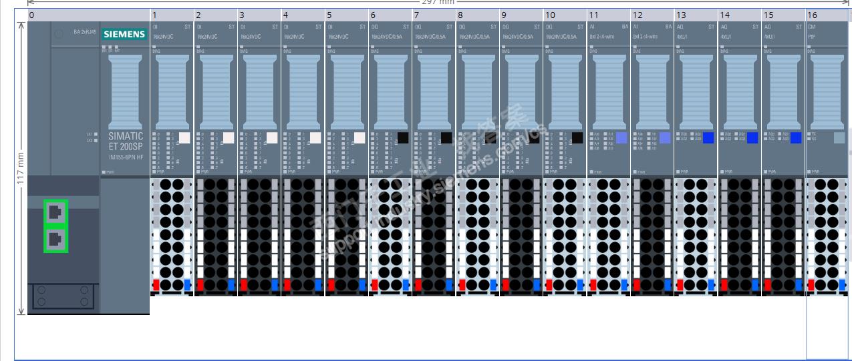
Task: Click the SIEMENS logo on the interface module
Action: click(124, 34)
